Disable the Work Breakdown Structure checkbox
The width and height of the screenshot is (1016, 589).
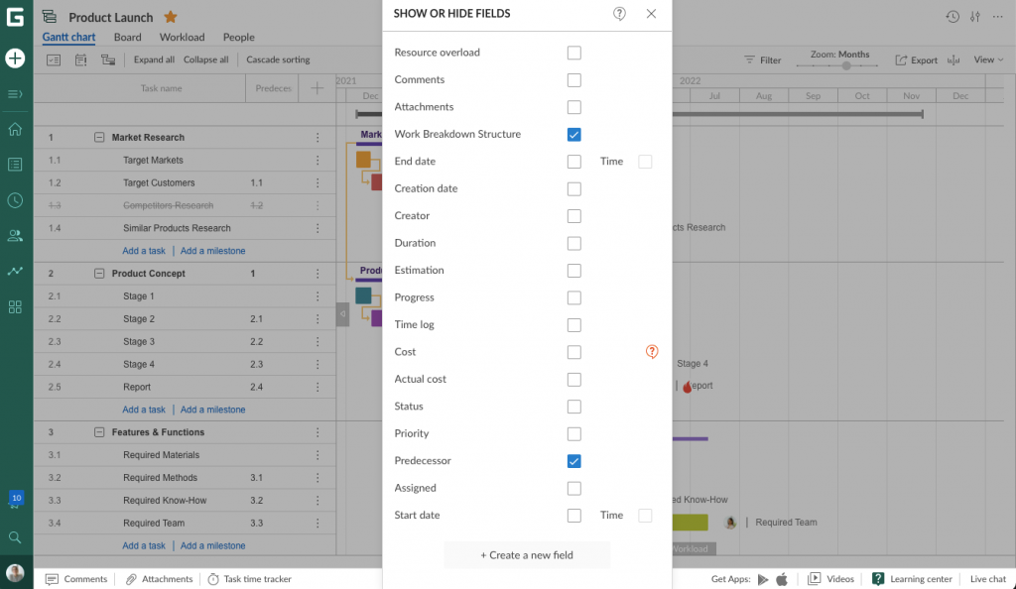(573, 134)
